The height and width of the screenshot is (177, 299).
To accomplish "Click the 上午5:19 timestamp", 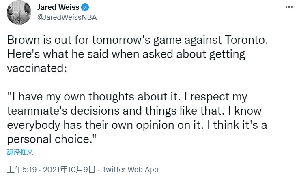I will pyautogui.click(x=22, y=169).
